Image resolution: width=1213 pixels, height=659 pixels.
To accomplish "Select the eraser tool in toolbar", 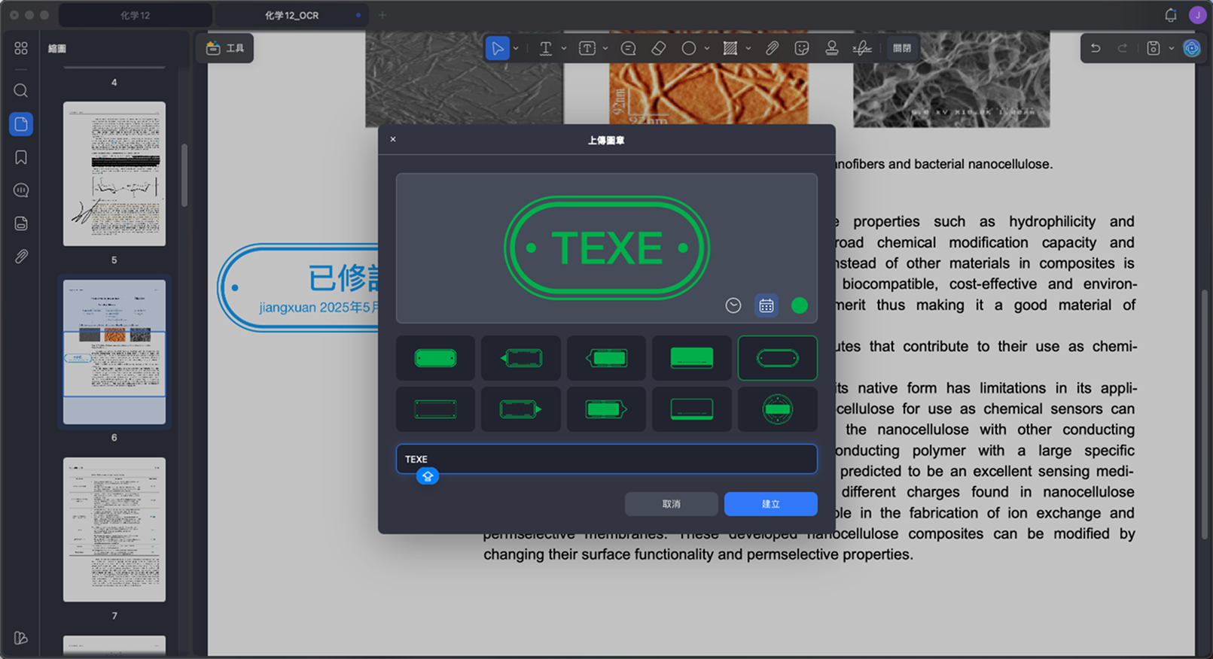I will (x=659, y=48).
